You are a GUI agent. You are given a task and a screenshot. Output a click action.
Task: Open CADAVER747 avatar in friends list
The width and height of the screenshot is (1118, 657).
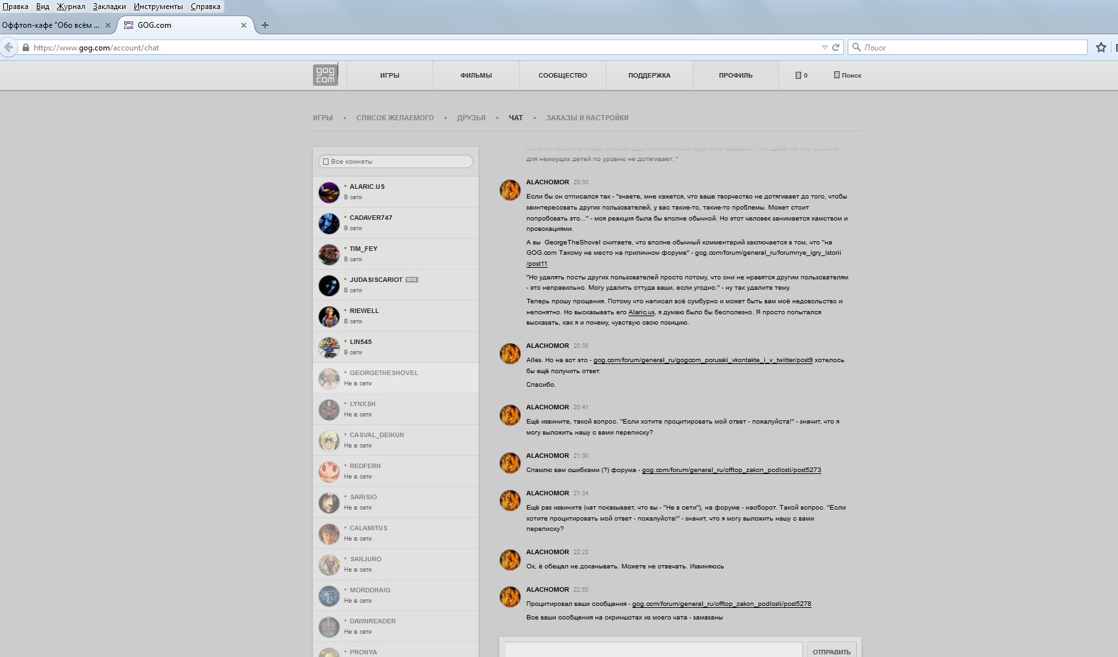[x=329, y=223]
